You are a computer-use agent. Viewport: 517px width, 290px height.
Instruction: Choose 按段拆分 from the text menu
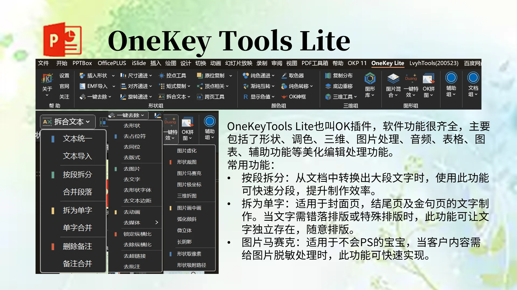tap(77, 175)
